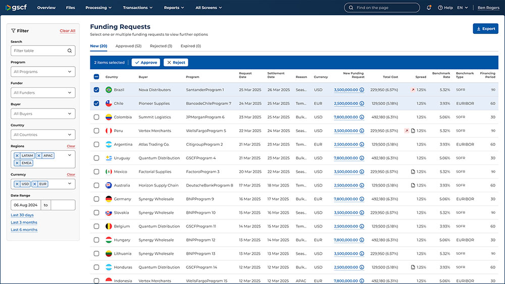Viewport: 505px width, 284px height.
Task: Click info icon on Brazil funding request
Action: [362, 90]
